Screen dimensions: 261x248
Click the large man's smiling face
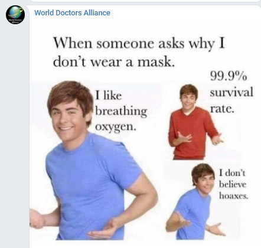click(68, 119)
